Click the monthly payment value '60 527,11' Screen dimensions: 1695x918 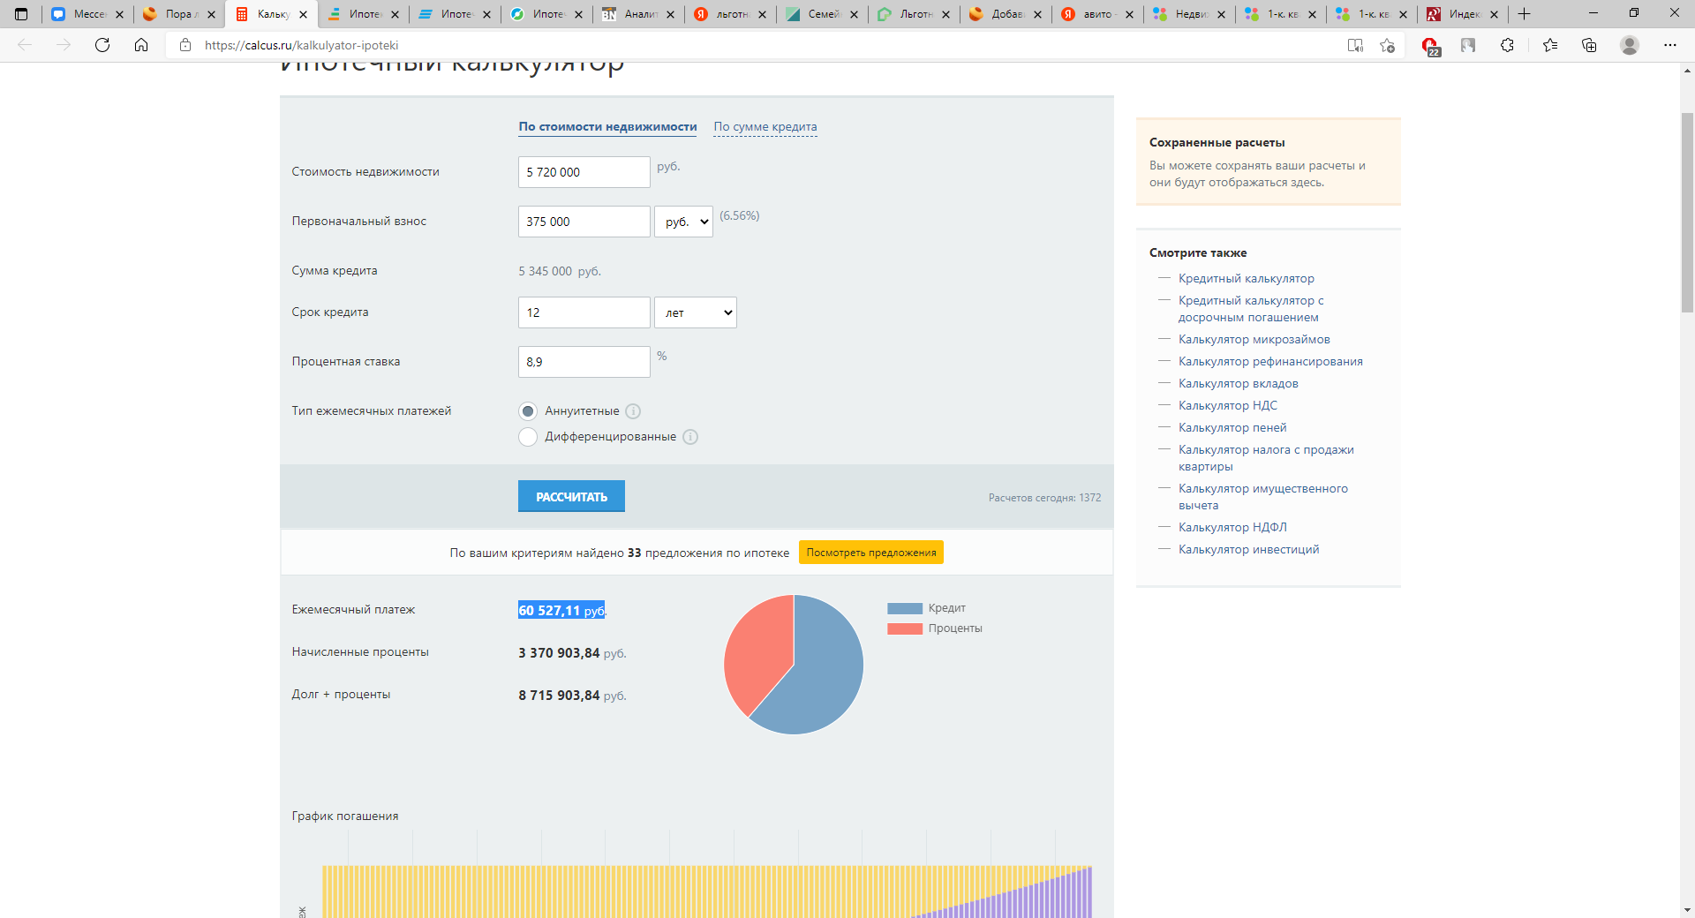click(x=549, y=611)
